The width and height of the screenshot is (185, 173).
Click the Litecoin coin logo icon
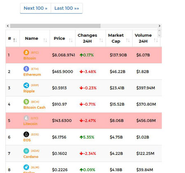26,118
